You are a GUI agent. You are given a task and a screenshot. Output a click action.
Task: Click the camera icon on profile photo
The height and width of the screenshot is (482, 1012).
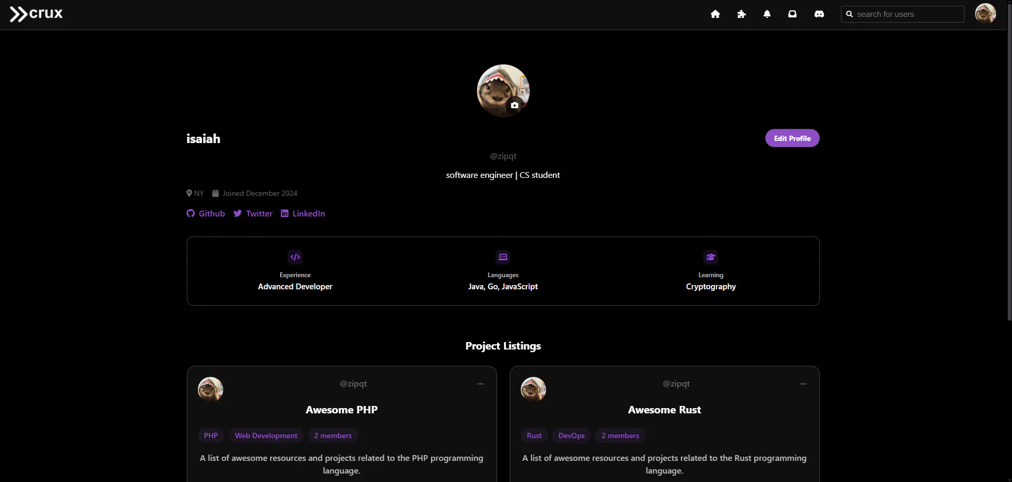click(x=514, y=105)
